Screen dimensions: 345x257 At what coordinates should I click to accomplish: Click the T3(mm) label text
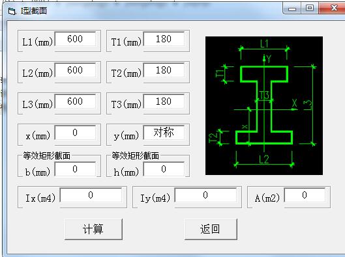tap(126, 104)
